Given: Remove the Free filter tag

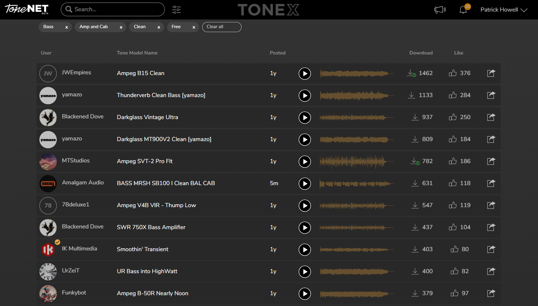Looking at the screenshot, I should pyautogui.click(x=194, y=27).
